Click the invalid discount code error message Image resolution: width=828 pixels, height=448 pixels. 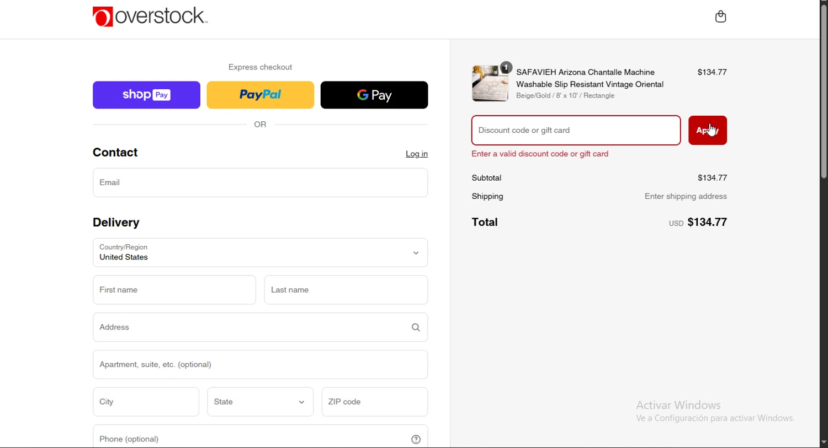pos(540,154)
